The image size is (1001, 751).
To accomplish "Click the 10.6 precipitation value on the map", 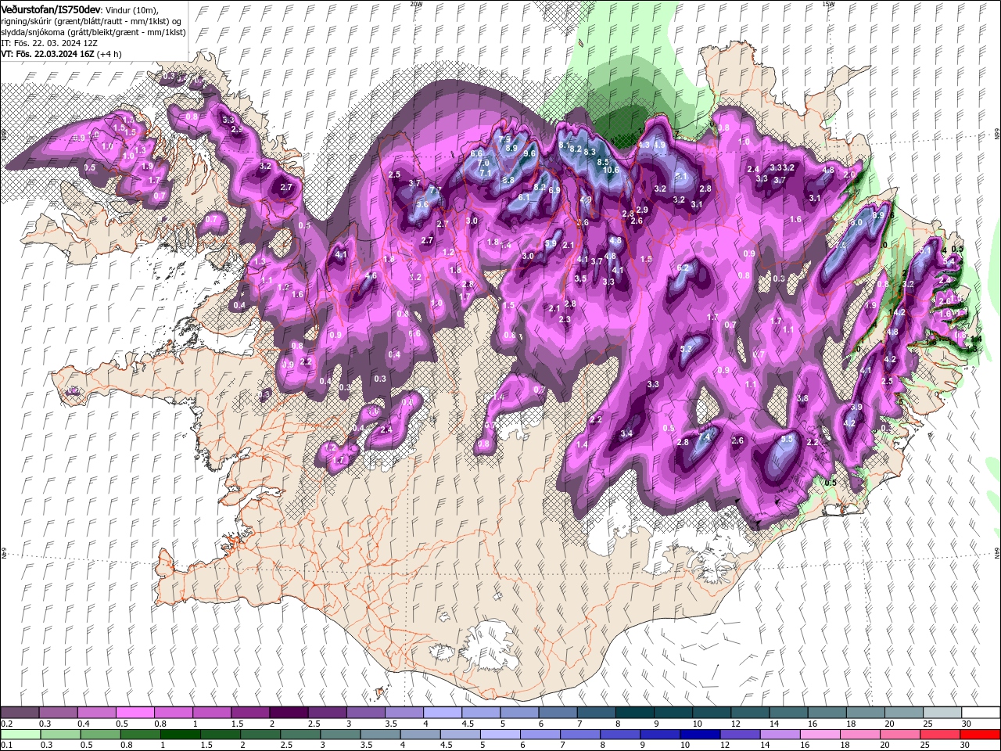I will pyautogui.click(x=611, y=170).
